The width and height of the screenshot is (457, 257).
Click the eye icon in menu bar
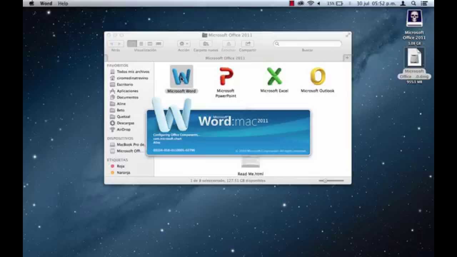pos(301,3)
